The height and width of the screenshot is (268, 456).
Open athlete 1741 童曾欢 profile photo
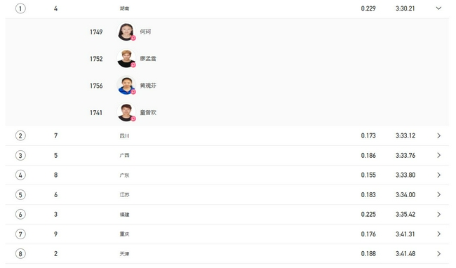[x=126, y=112]
